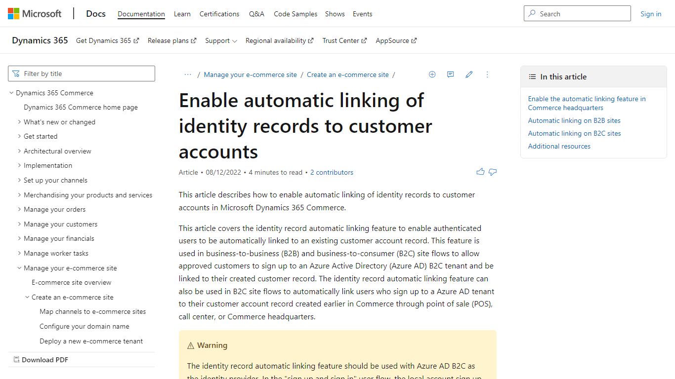Open the 2 contributors link

tap(332, 172)
